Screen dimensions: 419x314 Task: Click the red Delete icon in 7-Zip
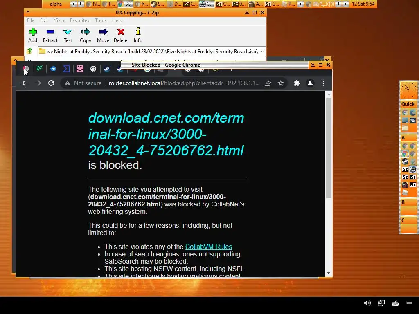coord(121,35)
